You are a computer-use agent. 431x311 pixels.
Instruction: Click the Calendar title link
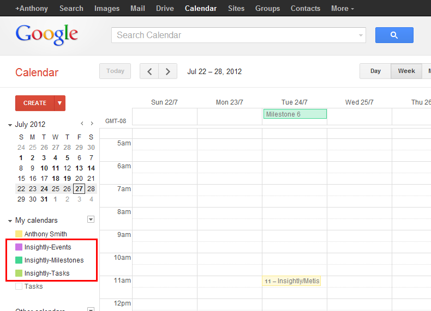37,72
